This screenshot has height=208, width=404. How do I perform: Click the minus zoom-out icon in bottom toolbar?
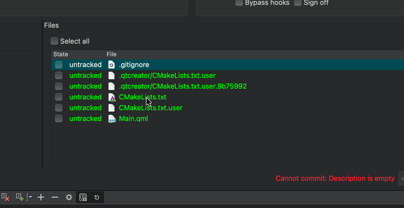pos(55,197)
